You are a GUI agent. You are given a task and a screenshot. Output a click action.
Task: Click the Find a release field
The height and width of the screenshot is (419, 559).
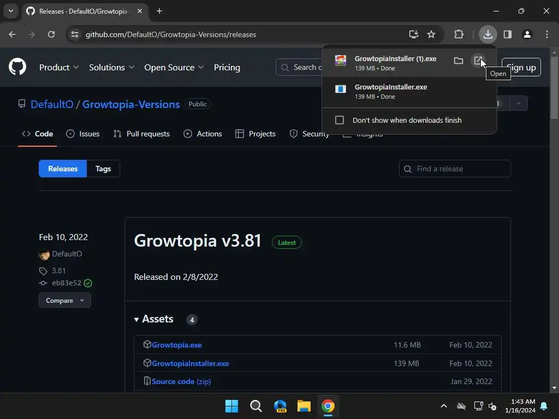[x=455, y=169]
